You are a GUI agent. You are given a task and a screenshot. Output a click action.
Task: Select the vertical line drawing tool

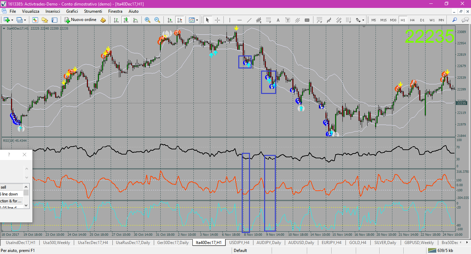tap(230, 20)
